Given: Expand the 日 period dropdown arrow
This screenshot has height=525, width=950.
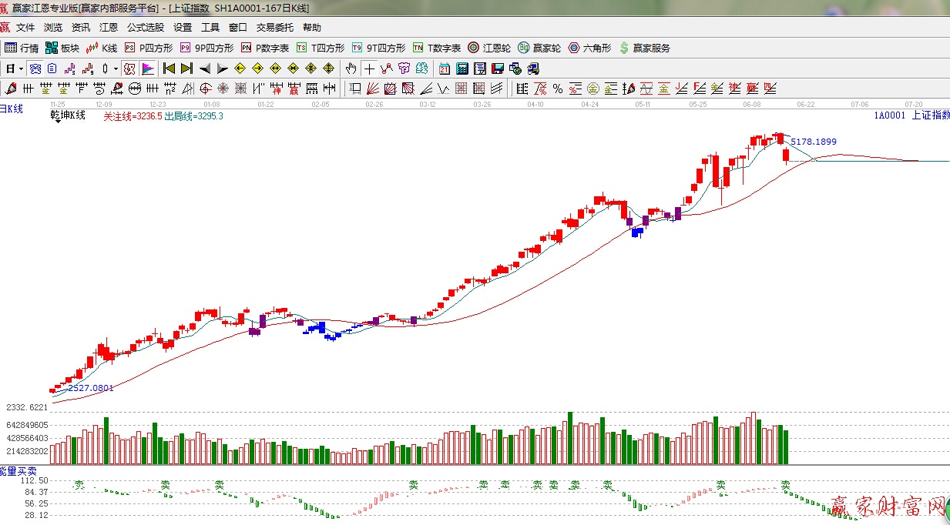Looking at the screenshot, I should [21, 69].
